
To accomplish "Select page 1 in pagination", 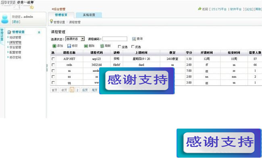I will coord(72,90).
